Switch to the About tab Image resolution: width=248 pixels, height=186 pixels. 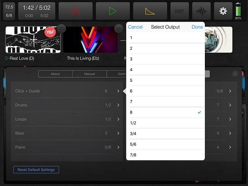click(x=55, y=74)
